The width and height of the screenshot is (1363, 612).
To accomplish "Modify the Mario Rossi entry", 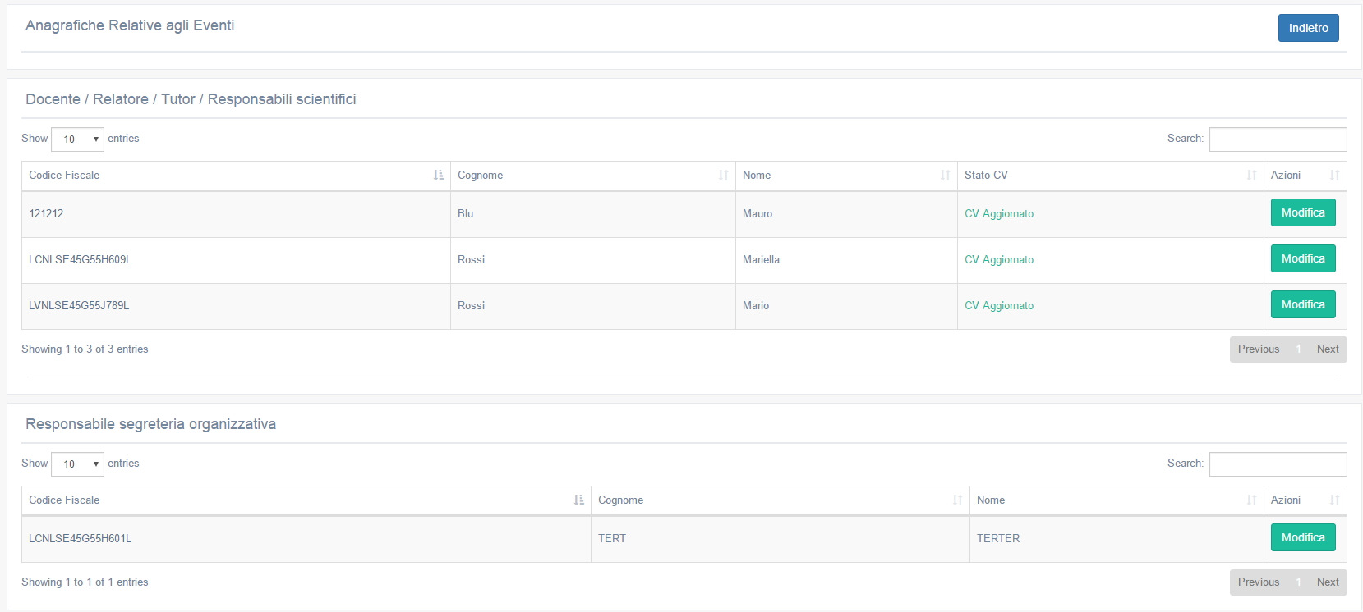I will coord(1303,304).
